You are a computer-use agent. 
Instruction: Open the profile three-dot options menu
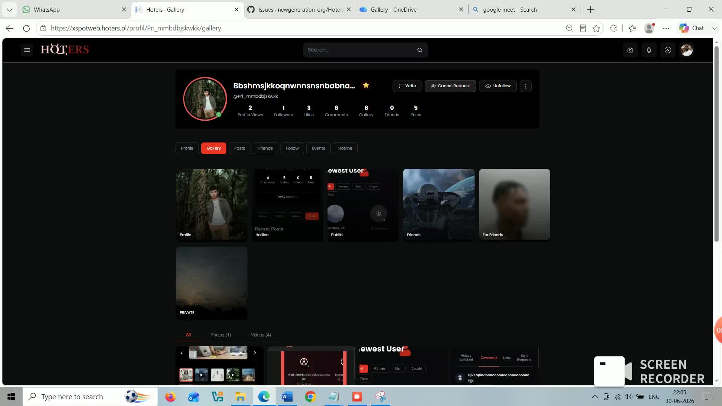coord(526,86)
